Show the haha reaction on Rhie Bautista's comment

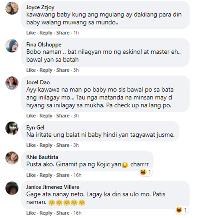pyautogui.click(x=145, y=172)
